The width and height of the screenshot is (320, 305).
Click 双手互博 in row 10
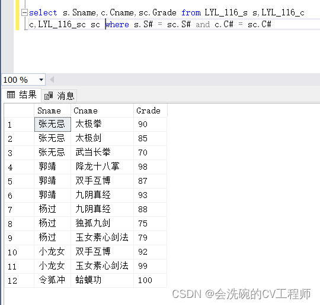103,252
